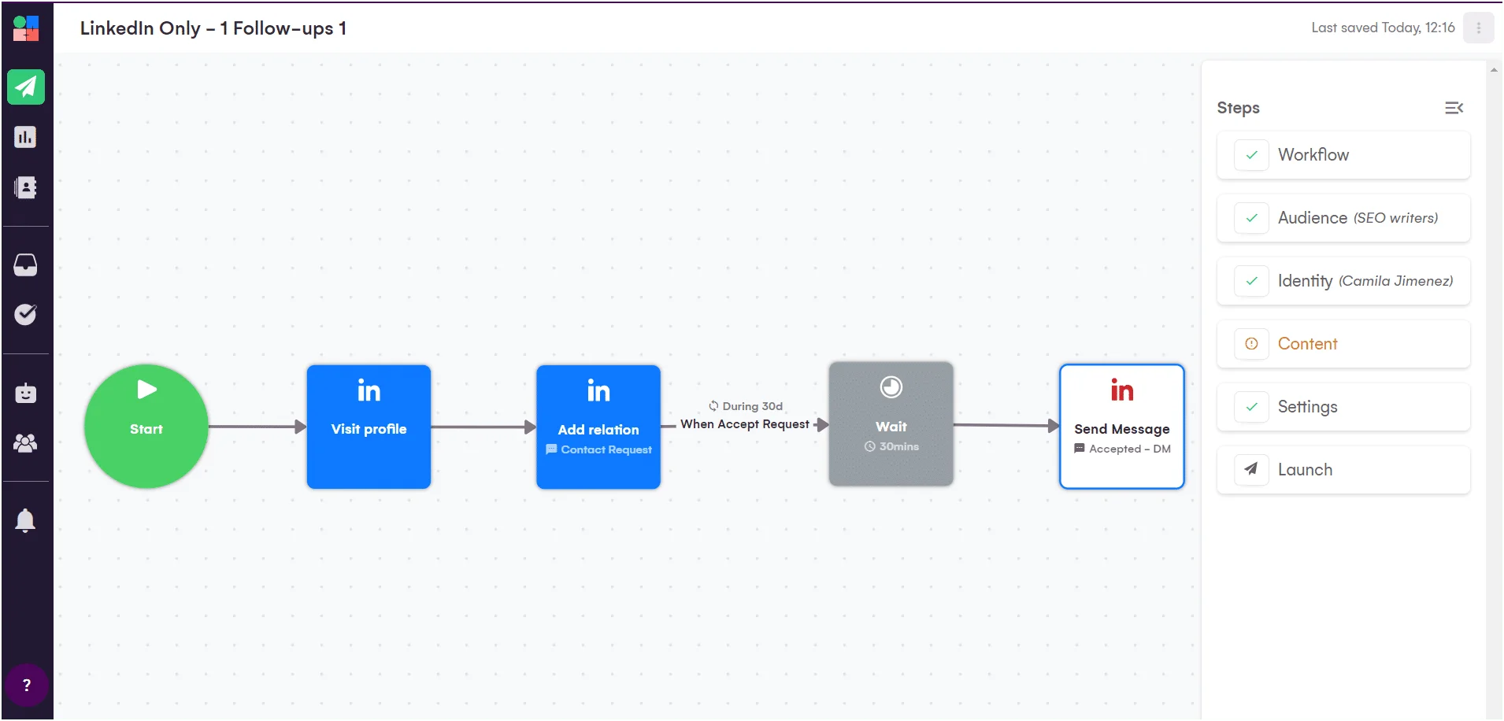Click the app logo in the sidebar
The width and height of the screenshot is (1504, 721).
point(26,28)
